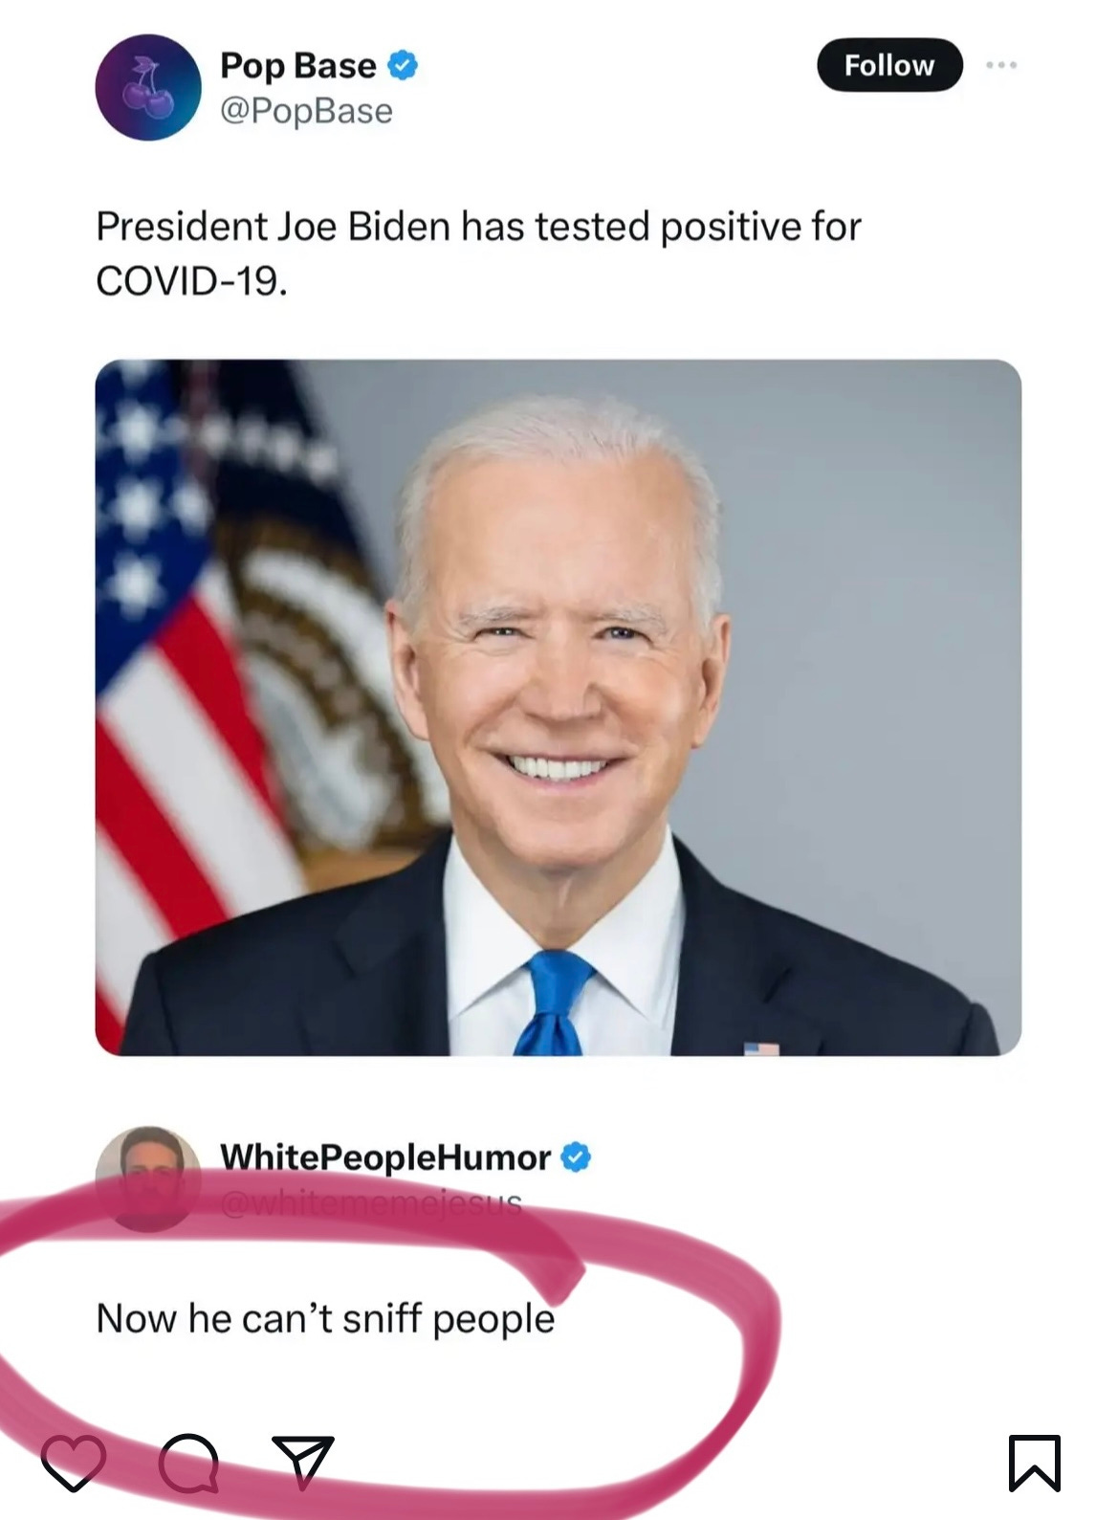Enlarge the presidential portrait photo
This screenshot has width=1118, height=1520.
pos(559,708)
